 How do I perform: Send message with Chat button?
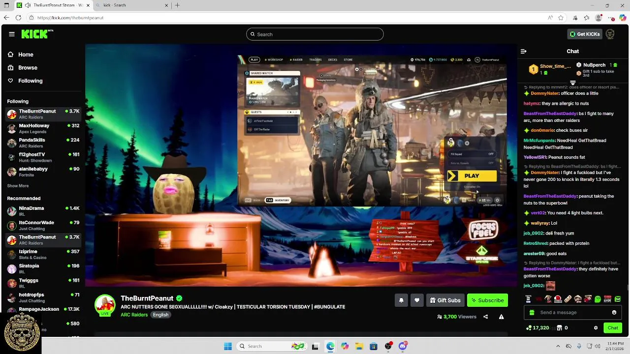613,328
